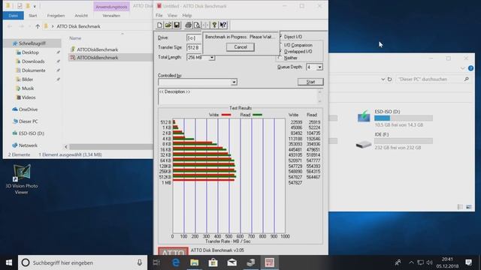Image resolution: width=481 pixels, height=270 pixels.
Task: Open the Drive selection field showing [-c-]
Action: click(x=194, y=38)
